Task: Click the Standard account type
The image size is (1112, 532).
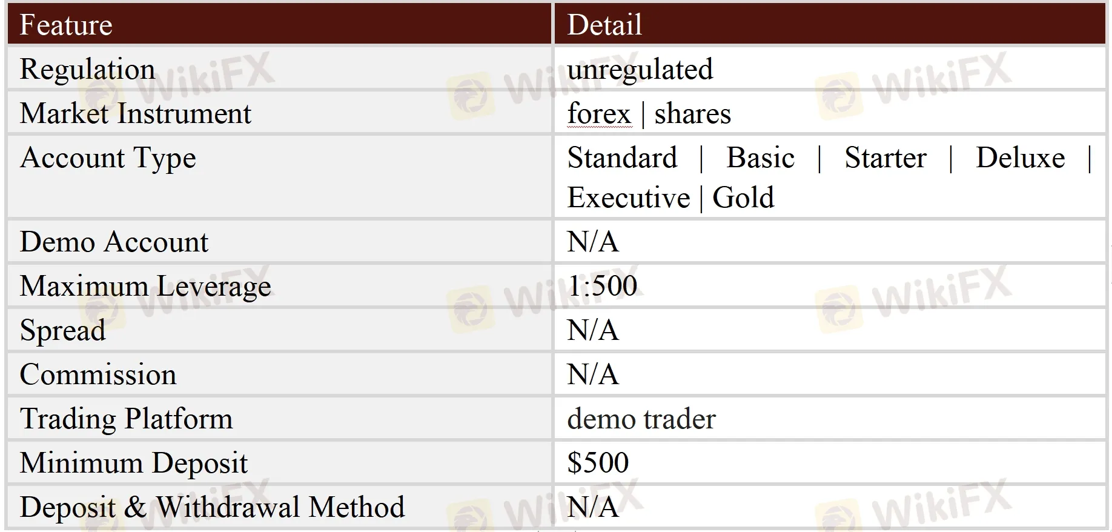Action: [x=622, y=158]
